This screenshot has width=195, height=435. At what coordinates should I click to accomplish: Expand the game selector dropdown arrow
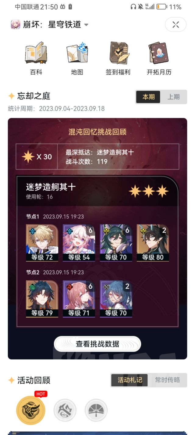(86, 25)
